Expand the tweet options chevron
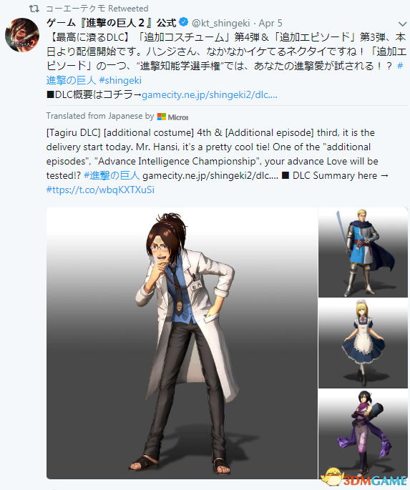Screen dimensions: 410x490 pyautogui.click(x=402, y=24)
